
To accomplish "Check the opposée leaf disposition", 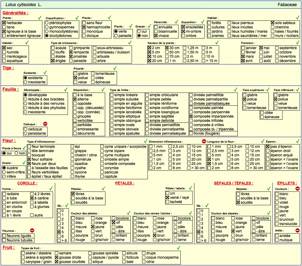I will [x=75, y=104].
